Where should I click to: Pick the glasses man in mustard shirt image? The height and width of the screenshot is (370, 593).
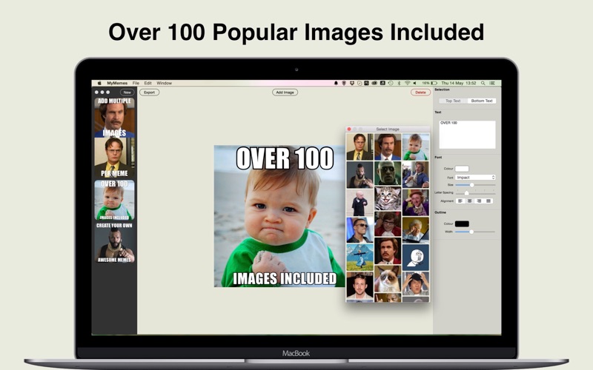[360, 147]
